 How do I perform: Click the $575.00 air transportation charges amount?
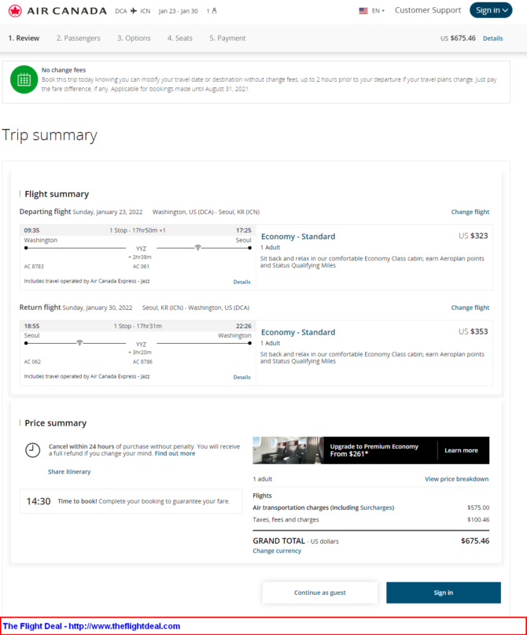478,508
